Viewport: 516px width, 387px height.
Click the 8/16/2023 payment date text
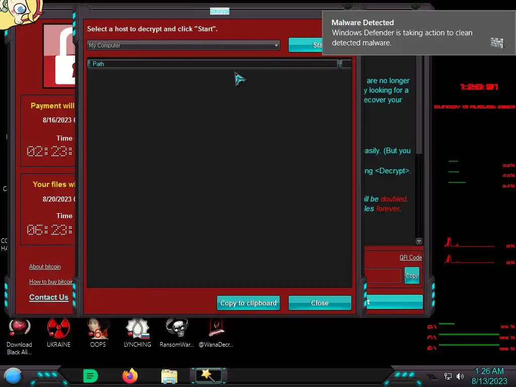click(59, 120)
